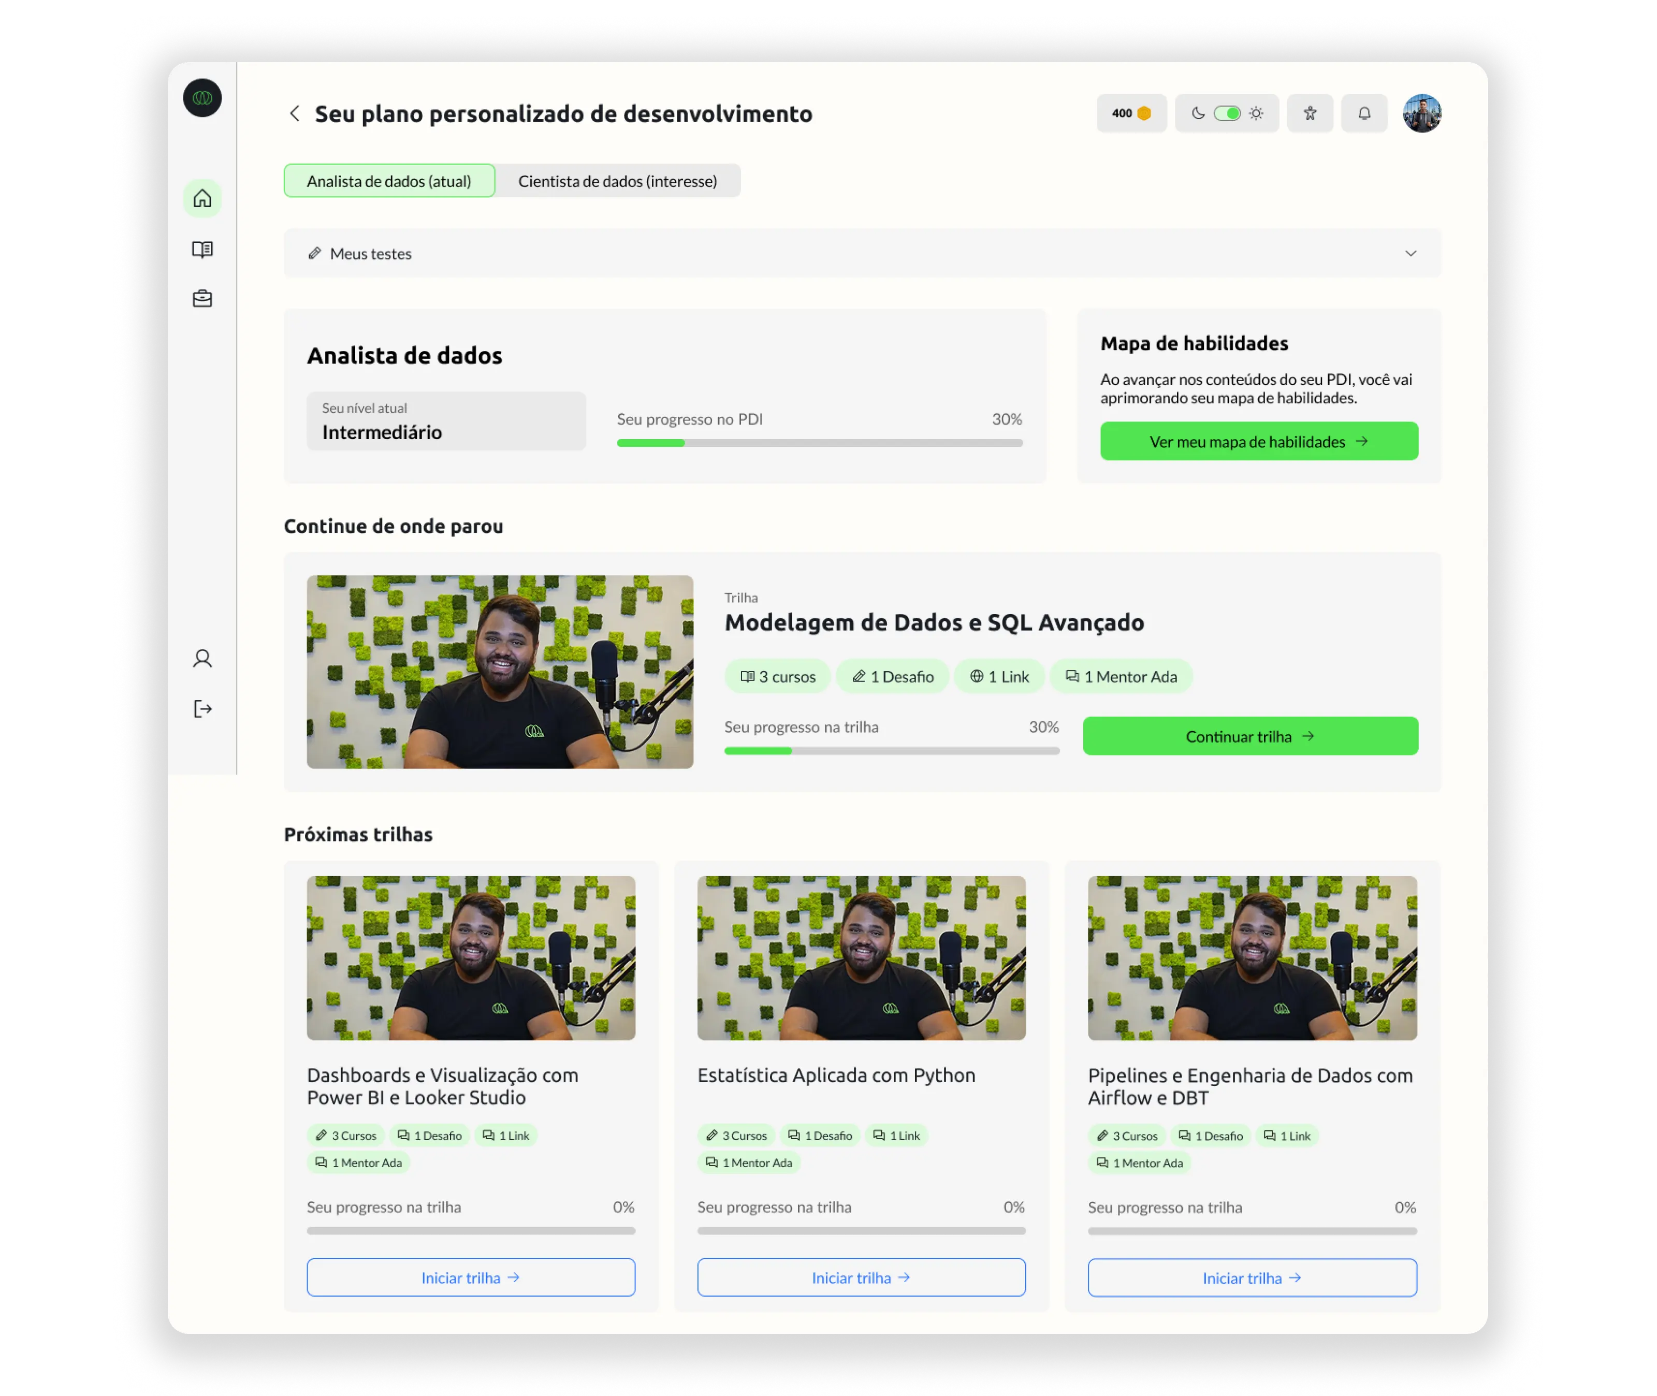Start the Estatística Aplicada com Python trail
Image resolution: width=1657 pixels, height=1396 pixels.
(x=861, y=1277)
